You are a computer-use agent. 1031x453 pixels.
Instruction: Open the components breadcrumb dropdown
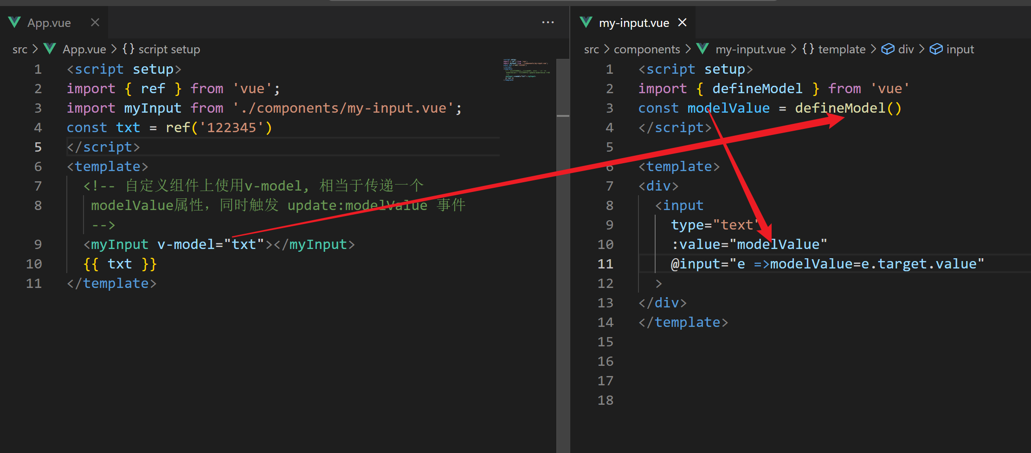tap(647, 49)
